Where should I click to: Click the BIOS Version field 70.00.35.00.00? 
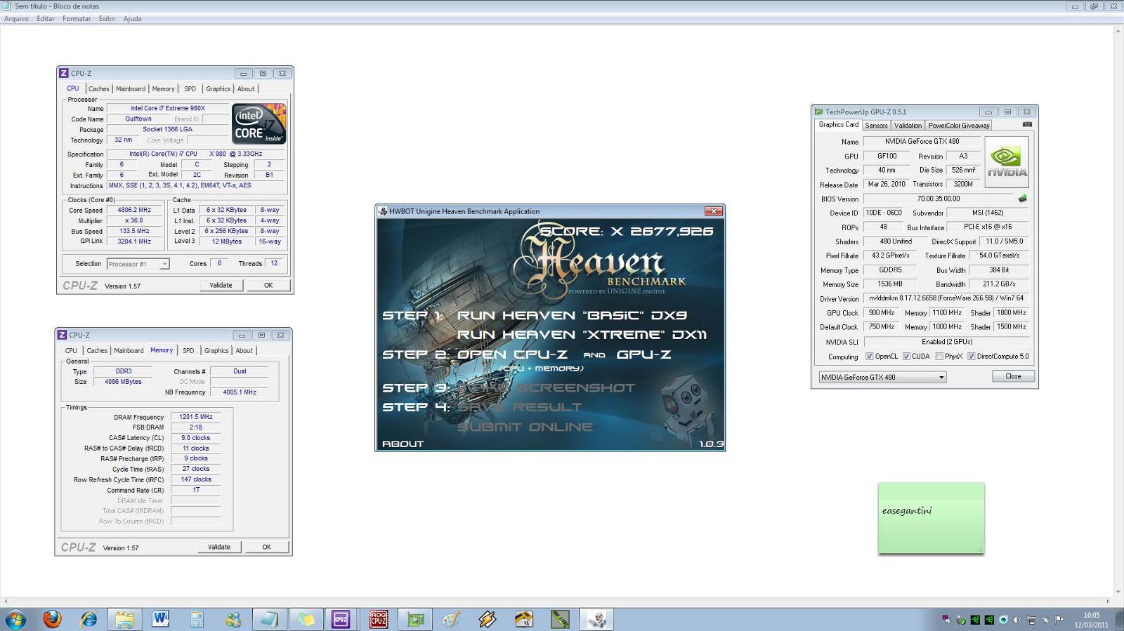[939, 199]
